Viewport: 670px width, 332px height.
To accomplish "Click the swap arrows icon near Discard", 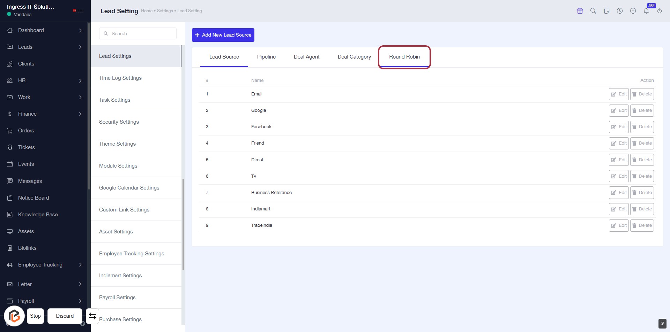I will point(92,316).
